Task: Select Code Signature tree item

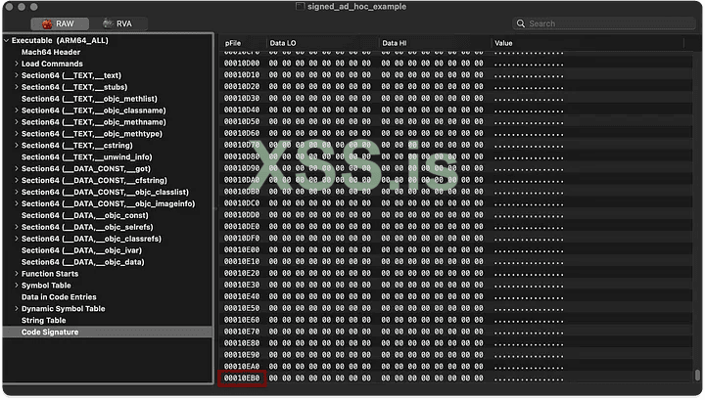Action: 108,333
